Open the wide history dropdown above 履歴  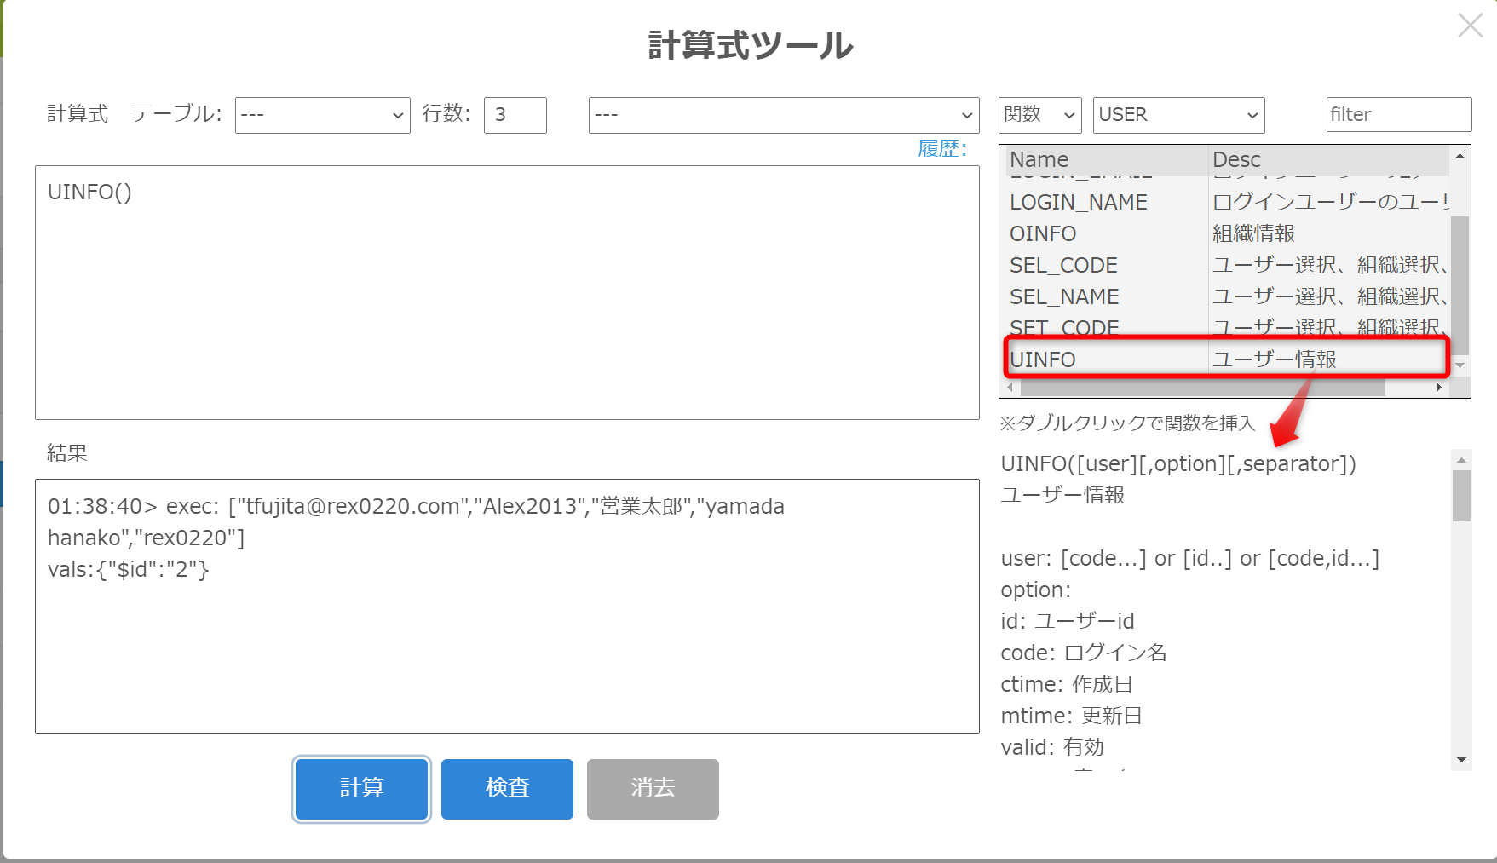[x=784, y=115]
